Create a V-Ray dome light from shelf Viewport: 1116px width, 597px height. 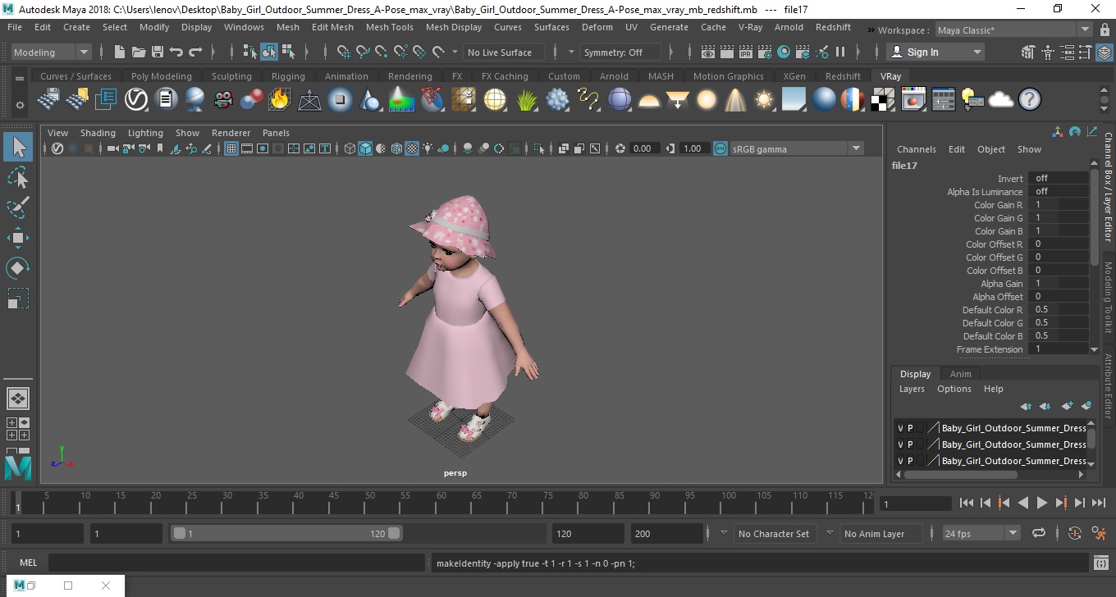click(x=649, y=100)
